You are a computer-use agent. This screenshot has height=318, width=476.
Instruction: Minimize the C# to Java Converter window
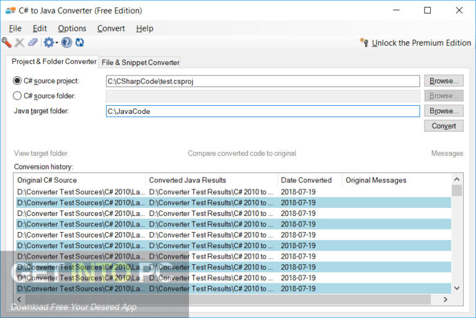coord(396,11)
